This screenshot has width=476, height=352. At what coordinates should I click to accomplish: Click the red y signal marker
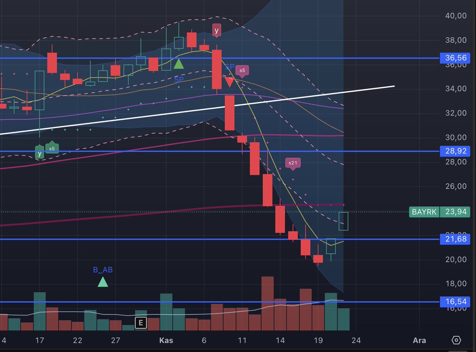(x=217, y=30)
